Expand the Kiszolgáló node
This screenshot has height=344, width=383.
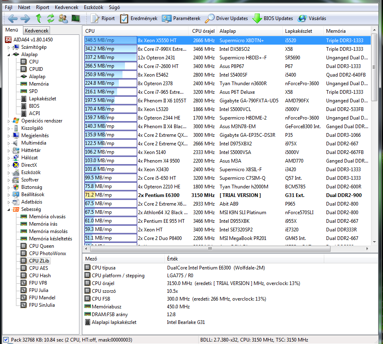coord(9,129)
